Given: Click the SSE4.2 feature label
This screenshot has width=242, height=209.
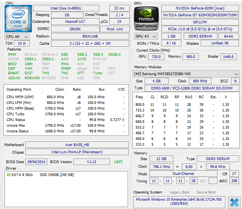Looking at the screenshot, I should click(x=48, y=59).
